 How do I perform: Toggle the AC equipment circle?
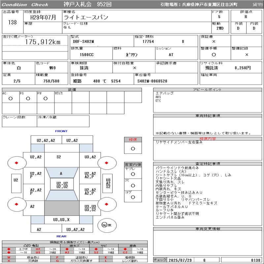click(x=11, y=98)
